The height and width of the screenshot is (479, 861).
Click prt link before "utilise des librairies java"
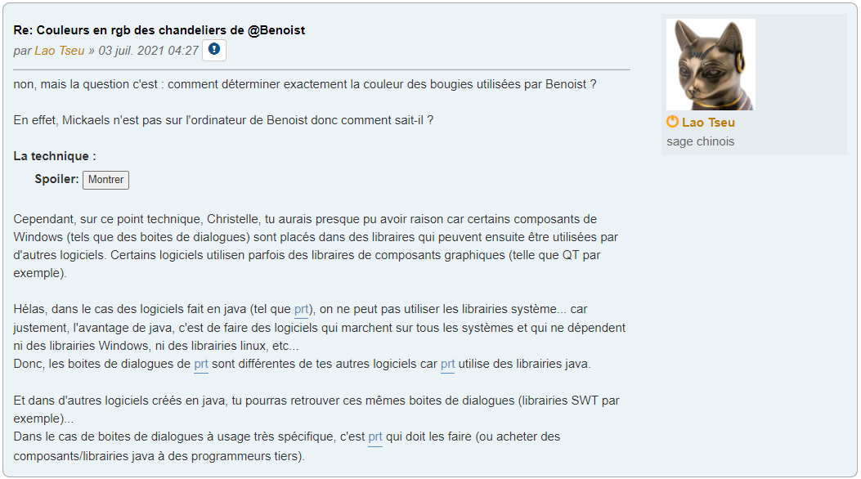click(447, 364)
